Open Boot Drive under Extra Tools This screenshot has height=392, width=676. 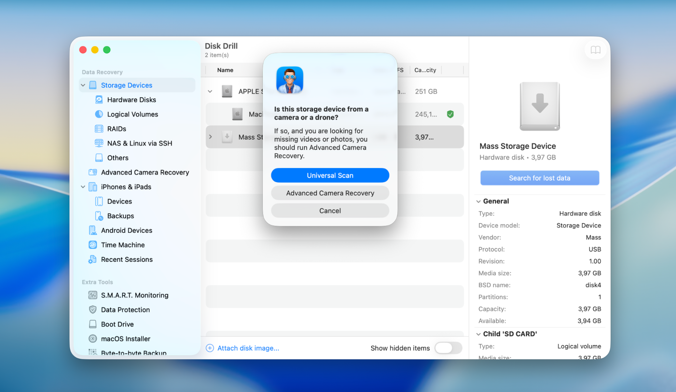[117, 324]
